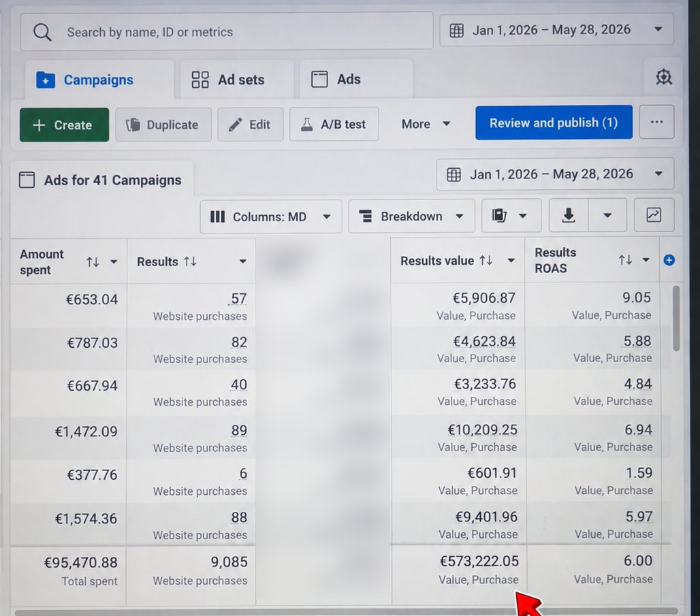Click the horizontal scrollbar at the bottom

(x=347, y=611)
